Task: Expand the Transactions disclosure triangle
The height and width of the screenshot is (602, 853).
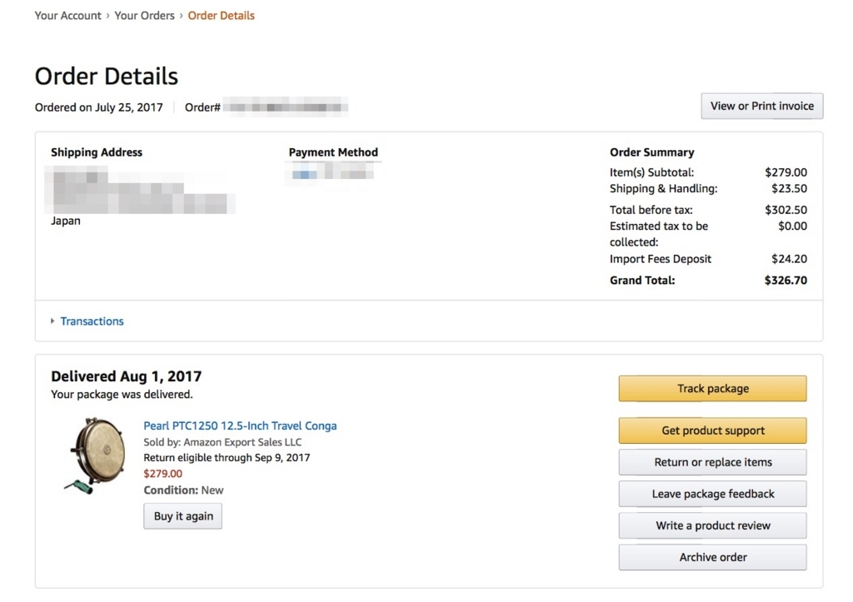Action: click(52, 321)
